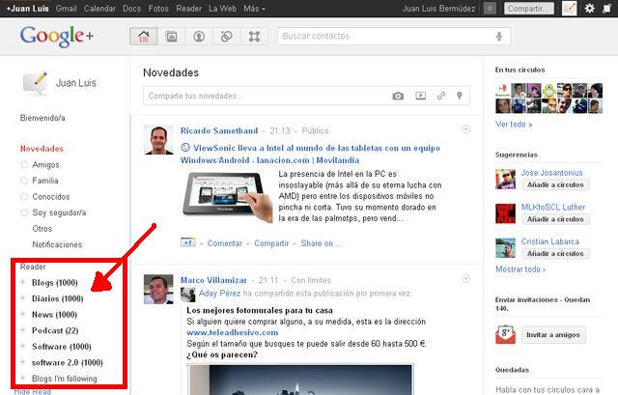Expand the Blogs (1000) reader folder
Screen dimensions: 618x395
(23, 282)
